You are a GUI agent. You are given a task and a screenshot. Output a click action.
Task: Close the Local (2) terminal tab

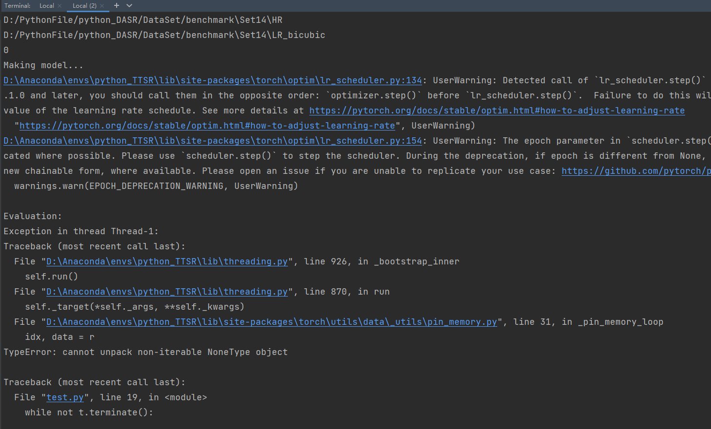tap(102, 6)
